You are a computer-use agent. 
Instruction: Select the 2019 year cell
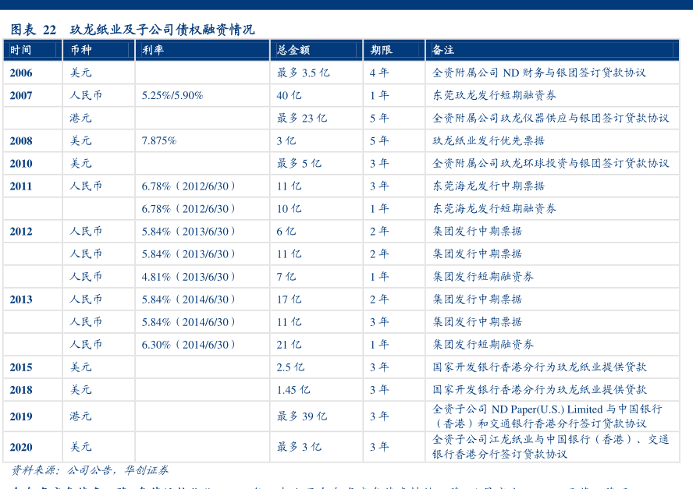coord(21,416)
